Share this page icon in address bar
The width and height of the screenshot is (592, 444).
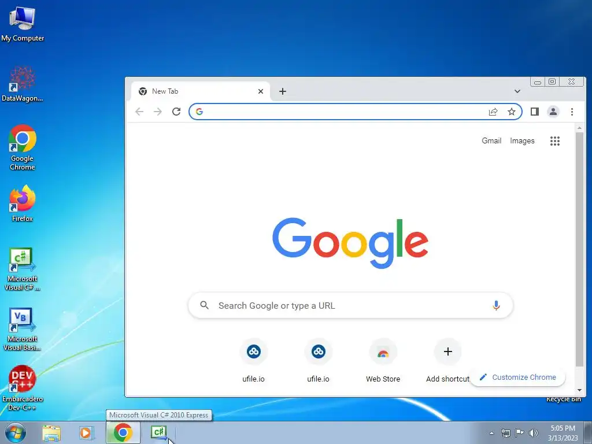[x=493, y=112]
